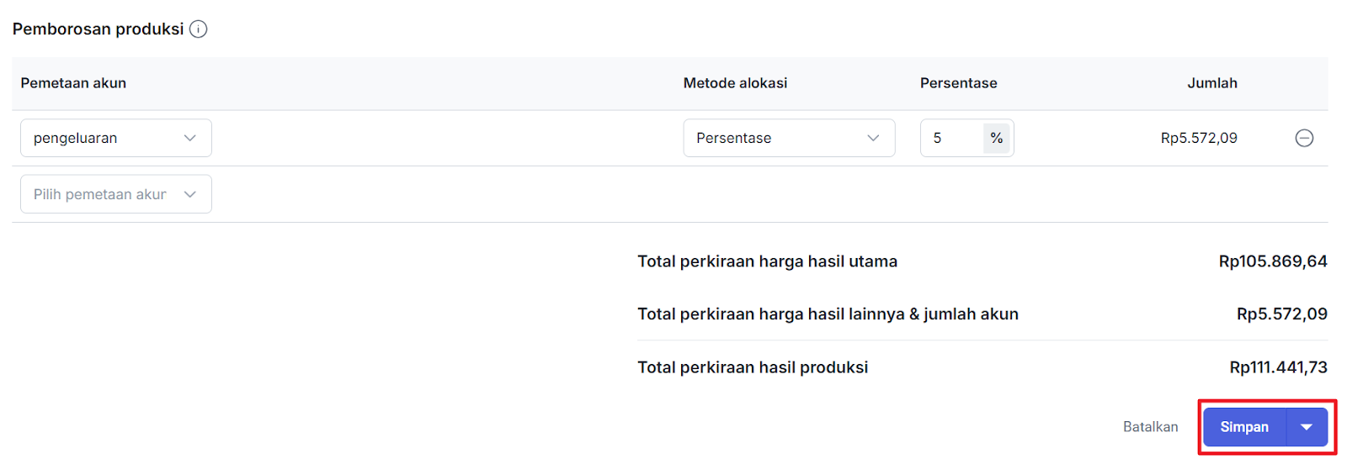Image resolution: width=1347 pixels, height=464 pixels.
Task: Click the Metode alokasi column header
Action: coord(735,83)
